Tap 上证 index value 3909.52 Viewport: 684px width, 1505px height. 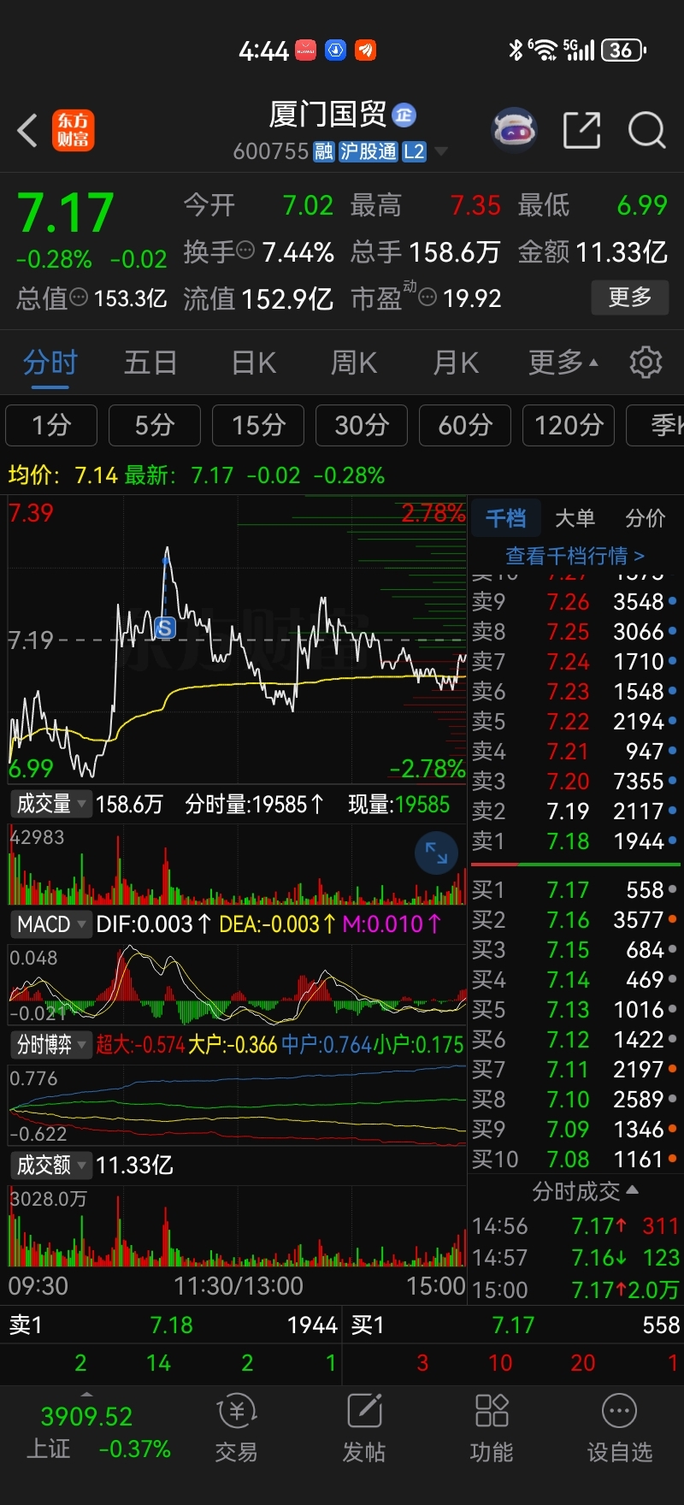86,1416
